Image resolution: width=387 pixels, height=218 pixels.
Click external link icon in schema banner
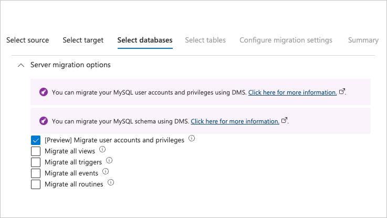tap(285, 120)
